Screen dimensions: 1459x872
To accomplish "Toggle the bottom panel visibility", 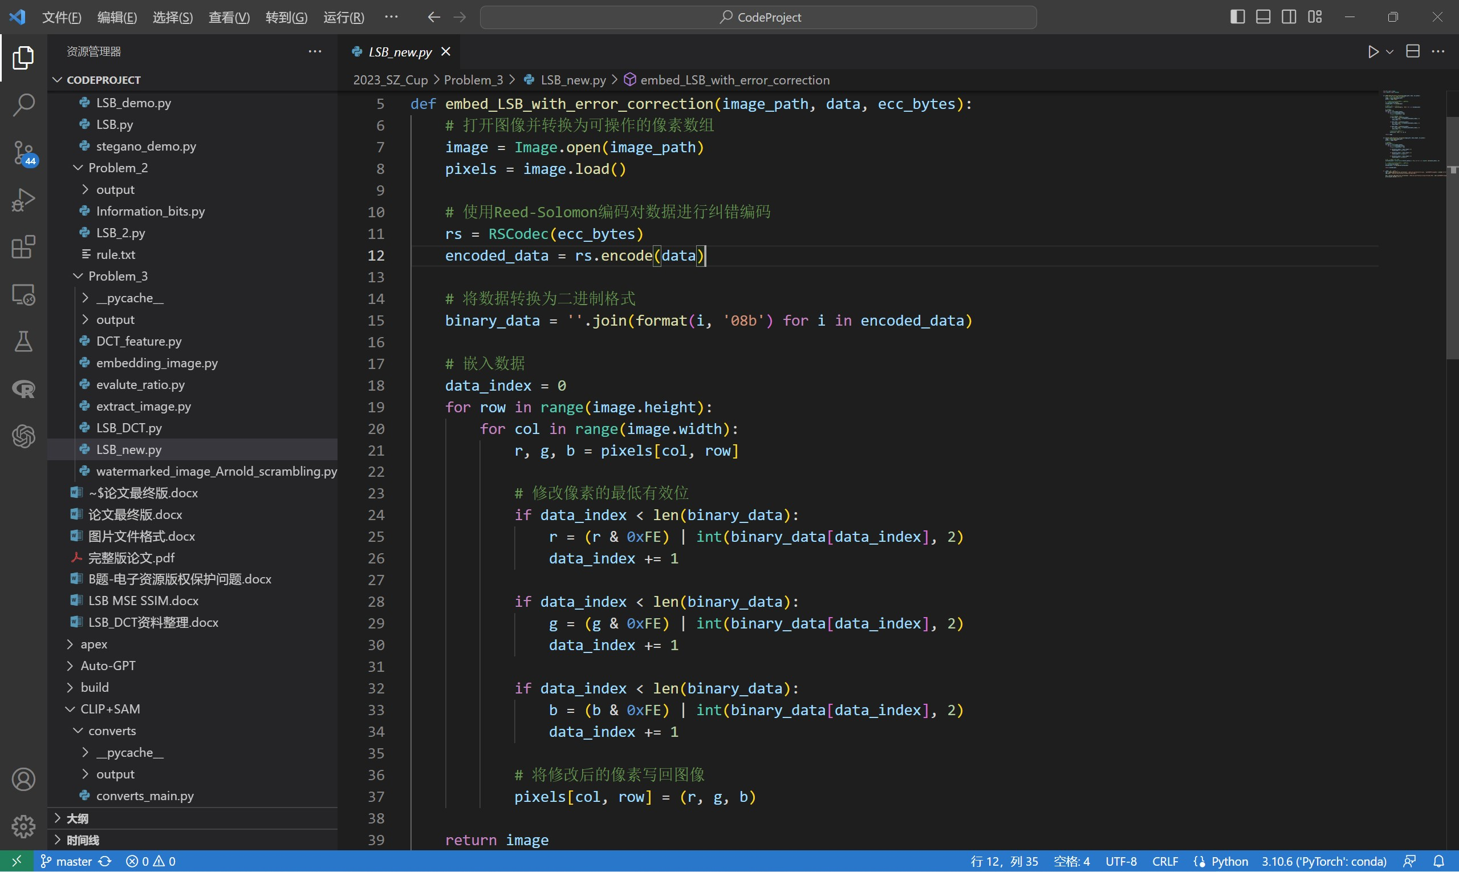I will click(x=1263, y=17).
